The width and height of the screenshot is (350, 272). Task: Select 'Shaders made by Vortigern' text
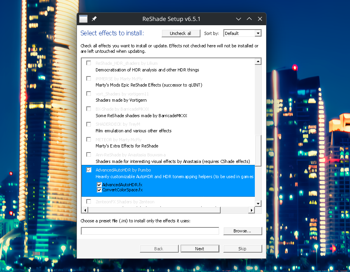[x=121, y=100]
